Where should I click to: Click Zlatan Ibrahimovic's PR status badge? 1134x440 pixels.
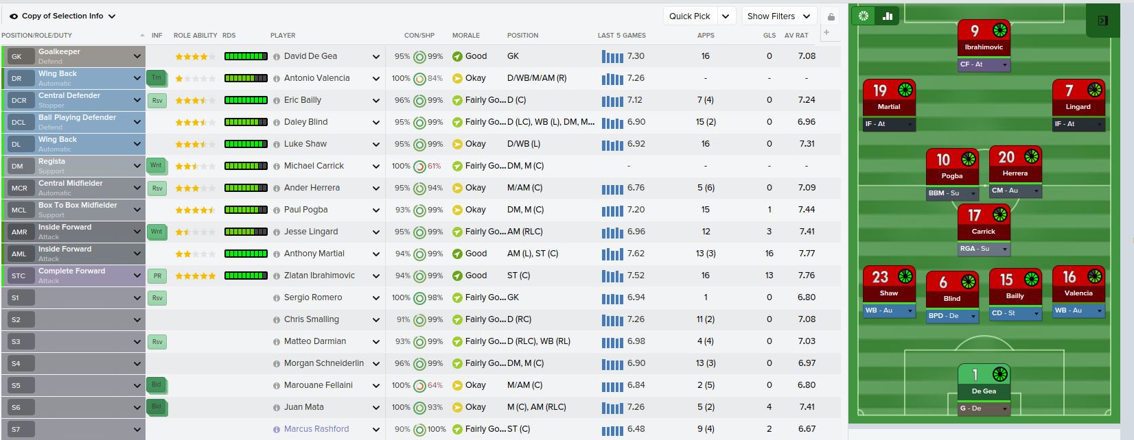(157, 276)
